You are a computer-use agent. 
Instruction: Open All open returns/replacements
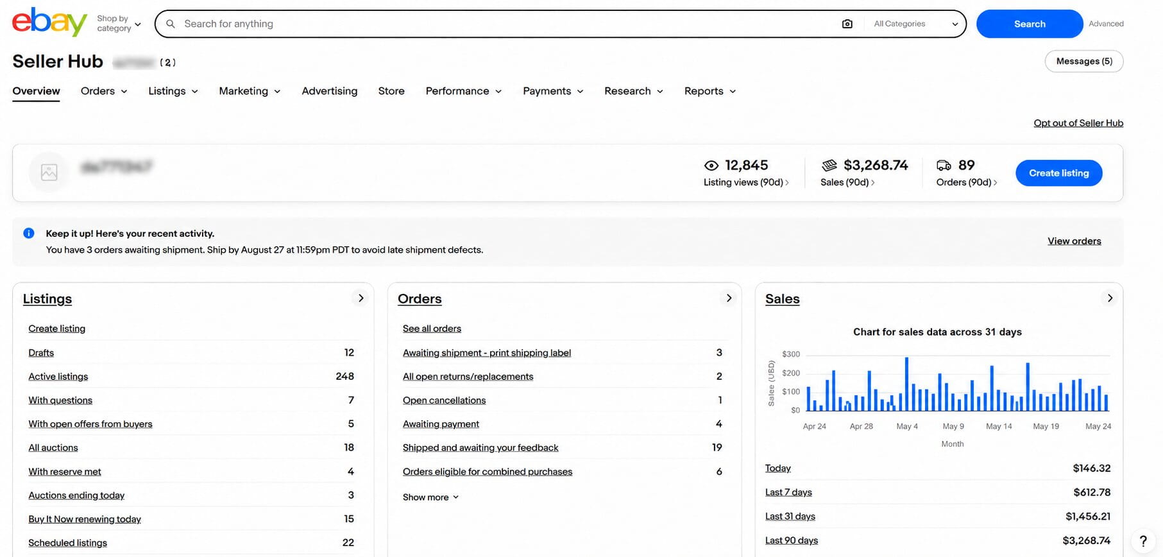pos(468,377)
